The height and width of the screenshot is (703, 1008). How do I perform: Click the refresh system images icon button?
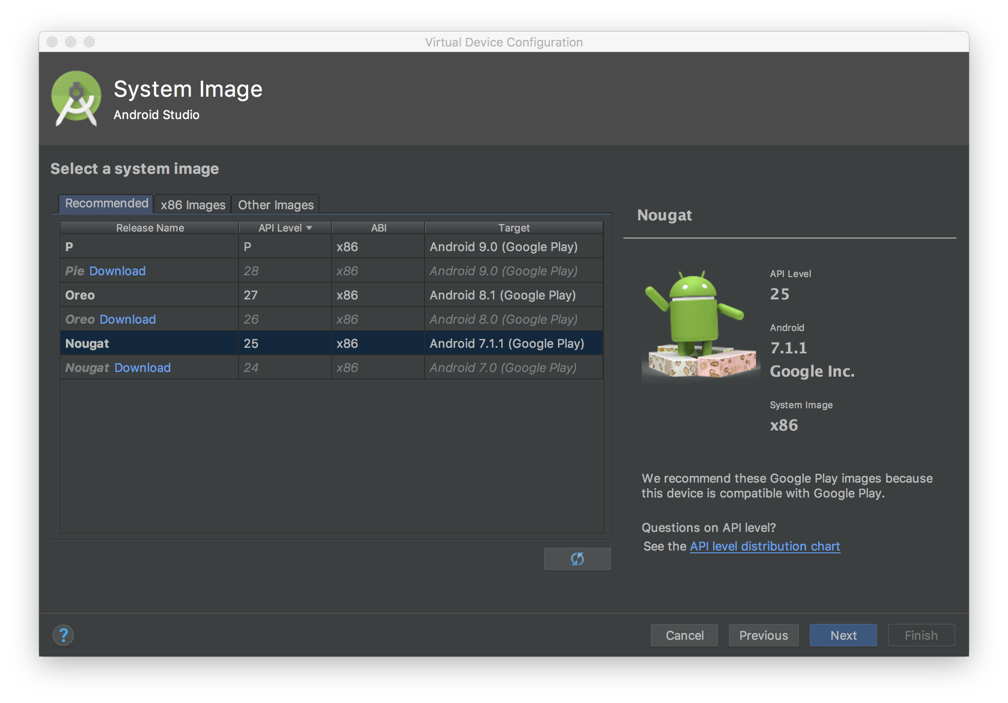click(x=577, y=558)
